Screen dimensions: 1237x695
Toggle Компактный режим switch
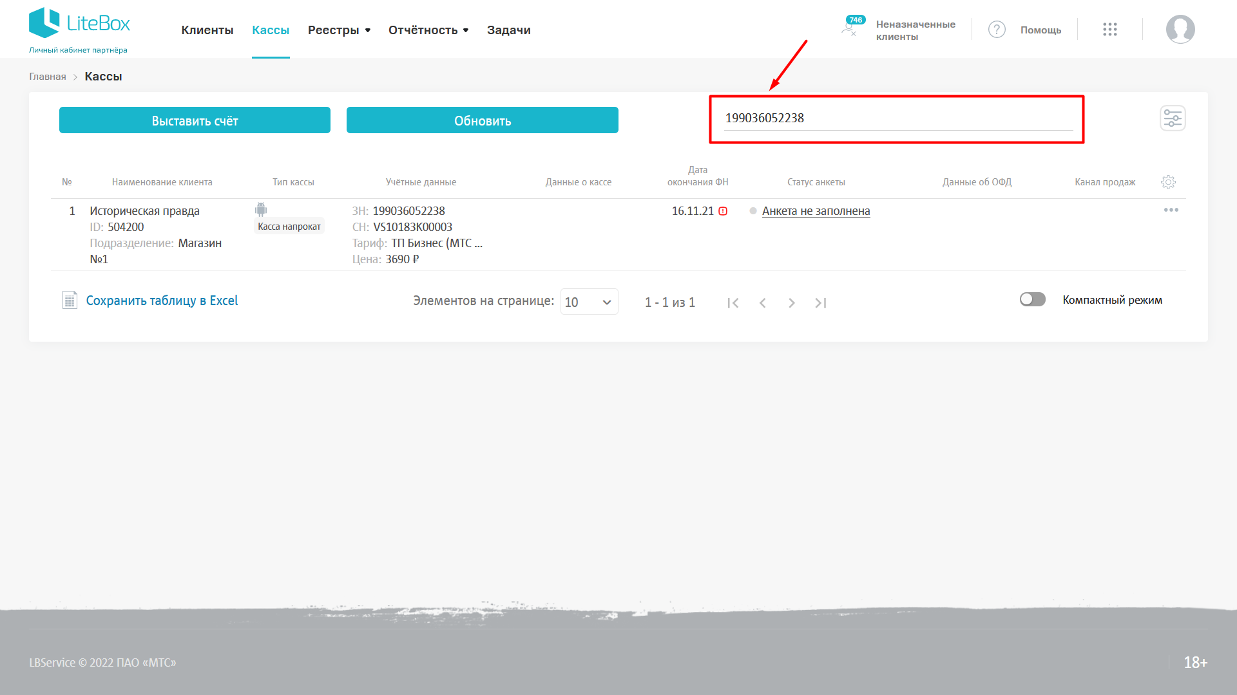[1032, 300]
